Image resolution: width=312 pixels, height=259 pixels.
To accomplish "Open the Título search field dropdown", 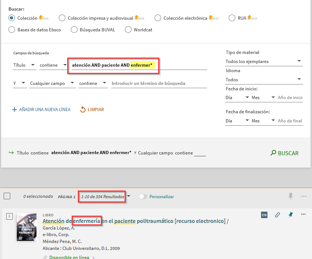I will click(24, 65).
